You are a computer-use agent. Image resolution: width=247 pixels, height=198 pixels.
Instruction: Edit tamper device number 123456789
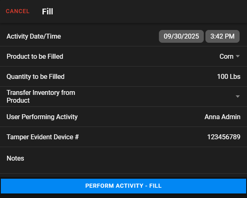pyautogui.click(x=224, y=137)
